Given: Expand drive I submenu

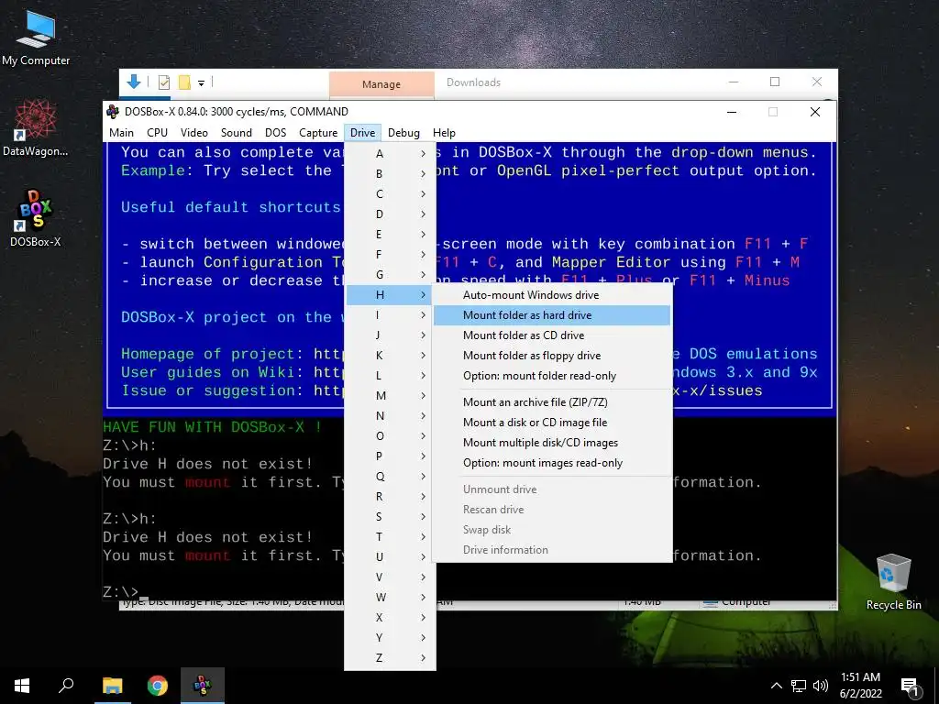Looking at the screenshot, I should pyautogui.click(x=390, y=315).
